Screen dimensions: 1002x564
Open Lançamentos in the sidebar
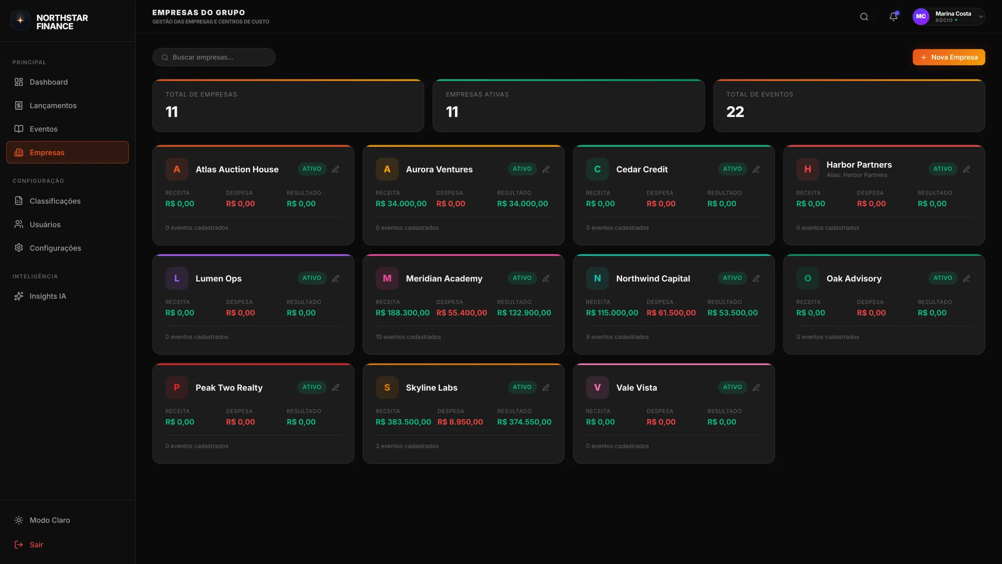(53, 106)
